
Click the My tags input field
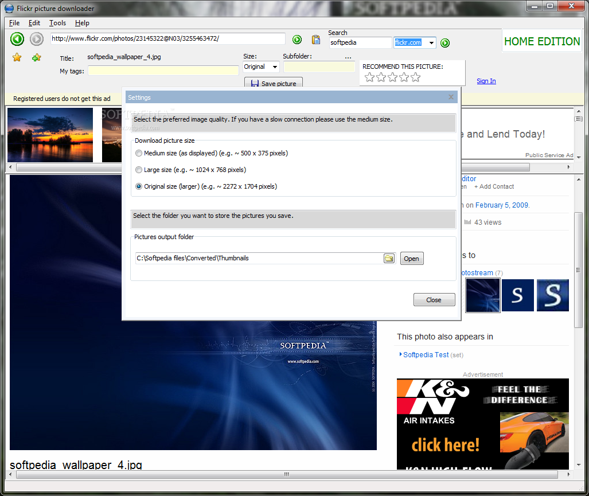point(163,71)
